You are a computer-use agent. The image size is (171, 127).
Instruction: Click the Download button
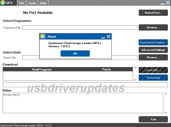coord(153,78)
